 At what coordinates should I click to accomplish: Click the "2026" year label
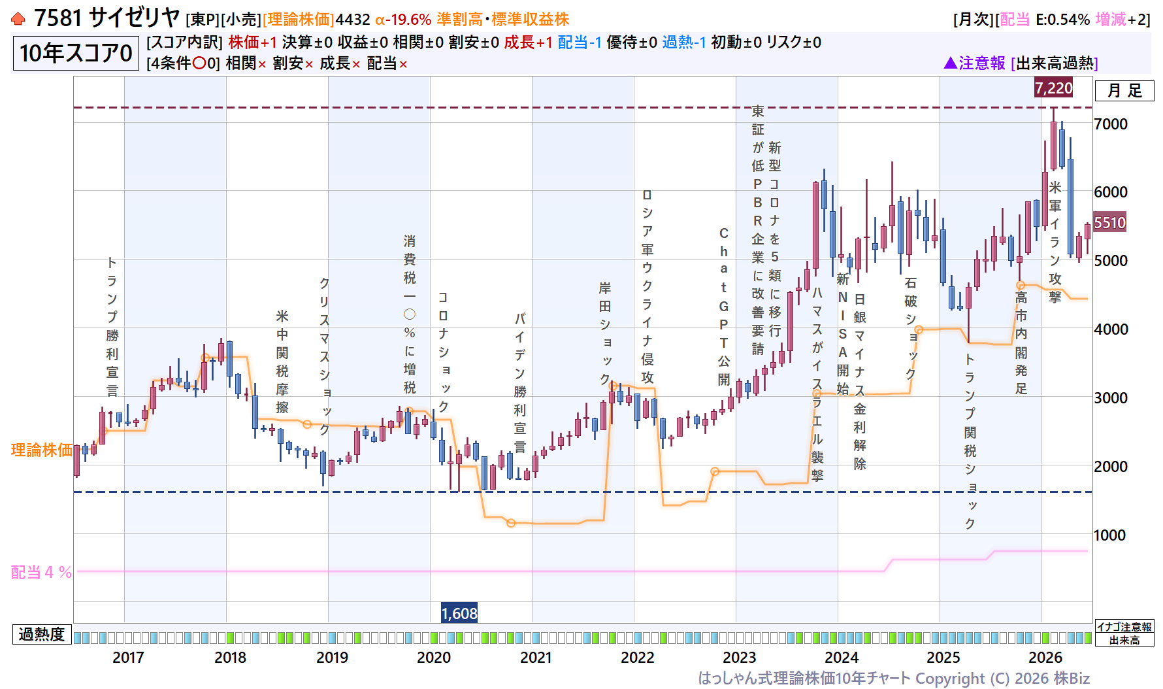[x=1045, y=658]
